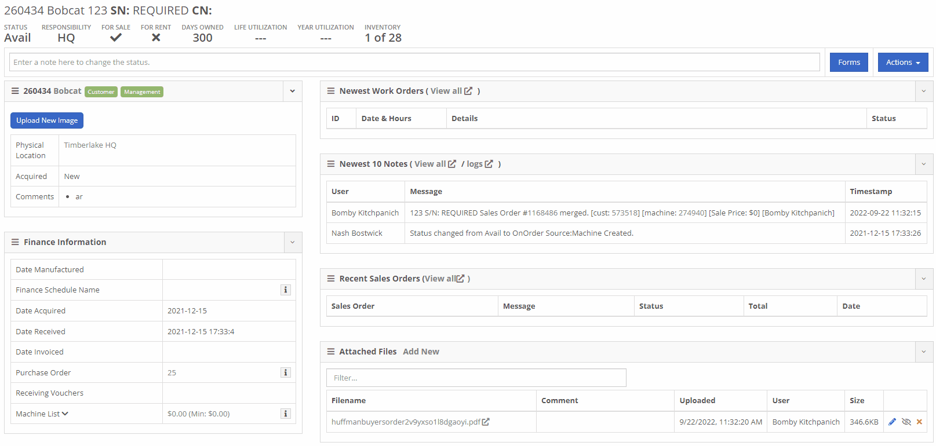This screenshot has width=936, height=446.
Task: Collapse the Recent Sales Orders panel
Action: coord(924,279)
